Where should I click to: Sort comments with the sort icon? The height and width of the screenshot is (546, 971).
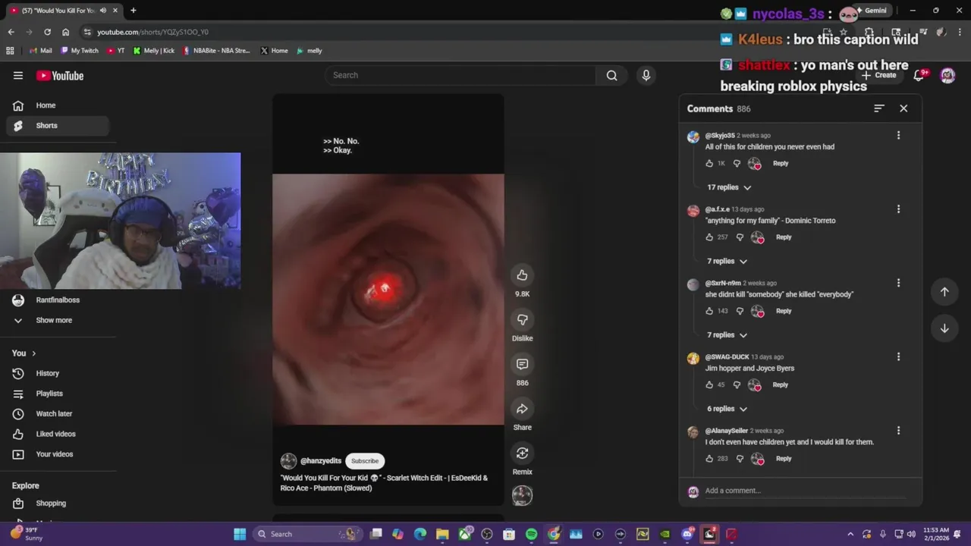878,108
